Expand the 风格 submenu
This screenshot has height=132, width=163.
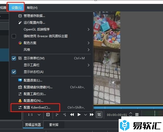51,50
